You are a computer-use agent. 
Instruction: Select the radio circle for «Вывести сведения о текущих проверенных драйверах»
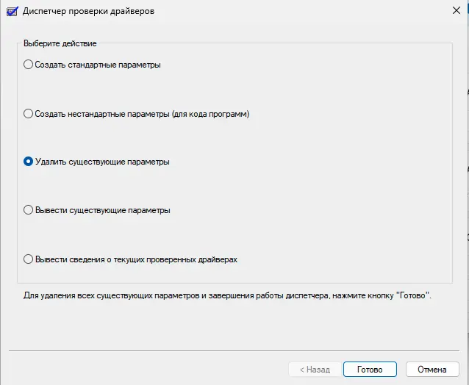(28, 259)
